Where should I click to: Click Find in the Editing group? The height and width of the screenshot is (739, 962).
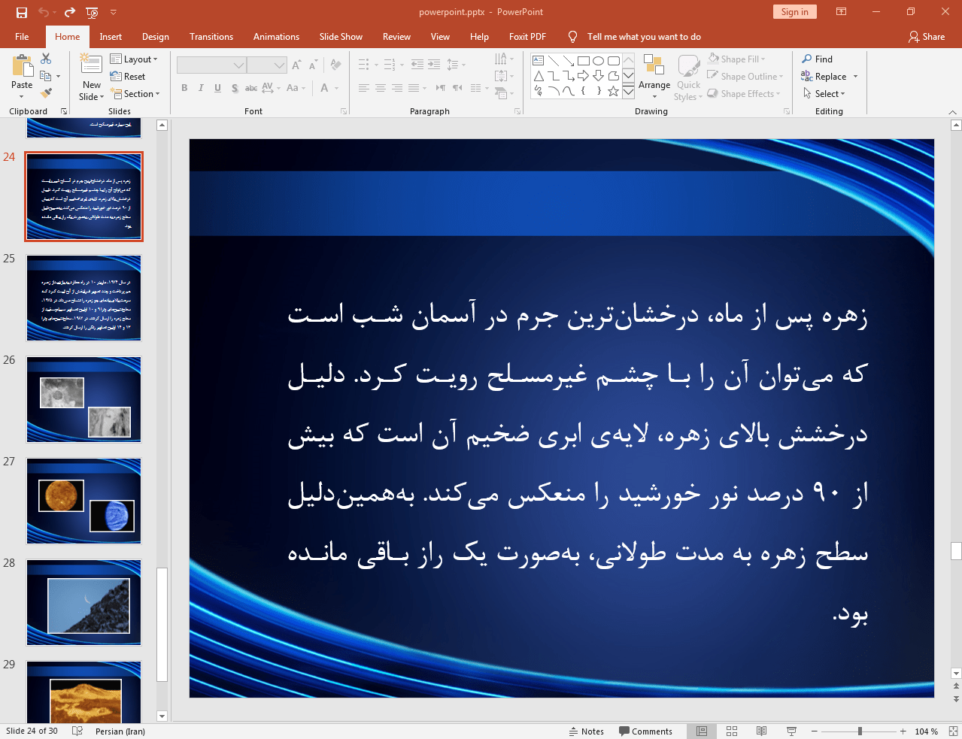818,59
